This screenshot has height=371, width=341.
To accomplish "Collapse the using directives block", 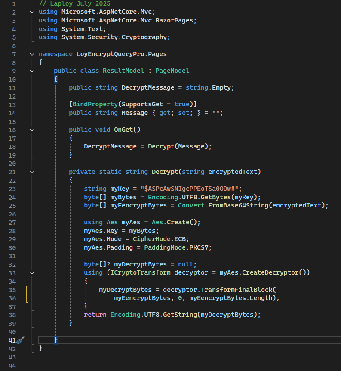I will point(32,12).
